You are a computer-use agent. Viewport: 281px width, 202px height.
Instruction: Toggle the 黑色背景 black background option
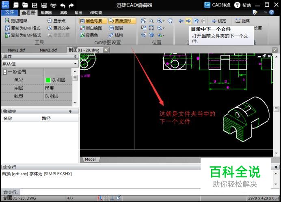click(93, 21)
